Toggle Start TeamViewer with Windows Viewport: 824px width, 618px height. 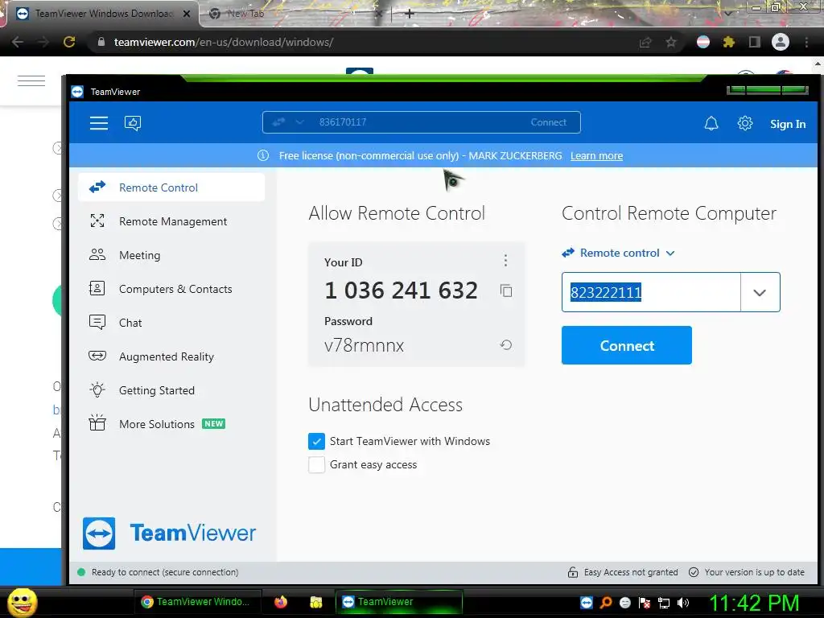pos(316,442)
